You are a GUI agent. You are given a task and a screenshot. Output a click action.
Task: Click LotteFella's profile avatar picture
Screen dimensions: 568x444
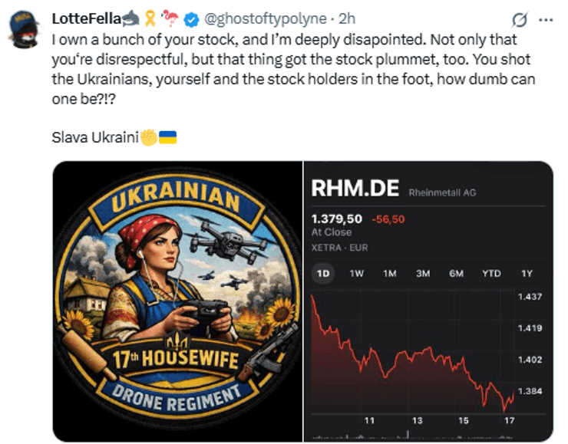[x=25, y=28]
